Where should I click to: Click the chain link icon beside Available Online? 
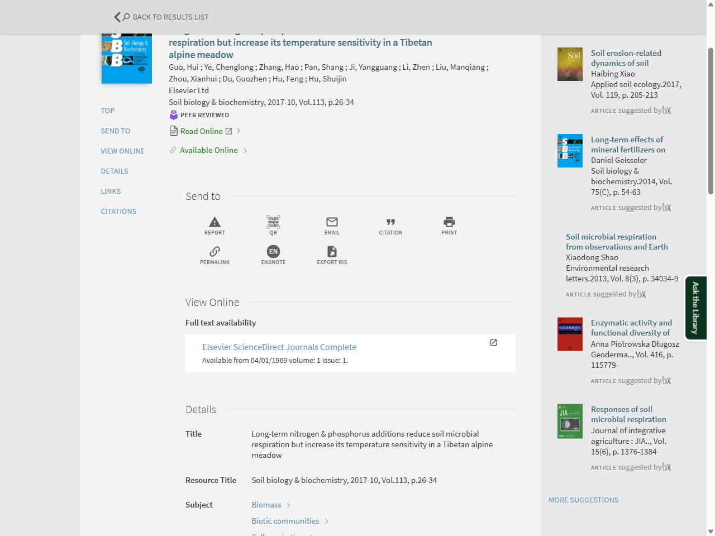pos(173,150)
